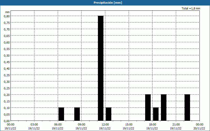Click the 0,00 y-axis label
The height and width of the screenshot is (131, 210).
pos(7,121)
